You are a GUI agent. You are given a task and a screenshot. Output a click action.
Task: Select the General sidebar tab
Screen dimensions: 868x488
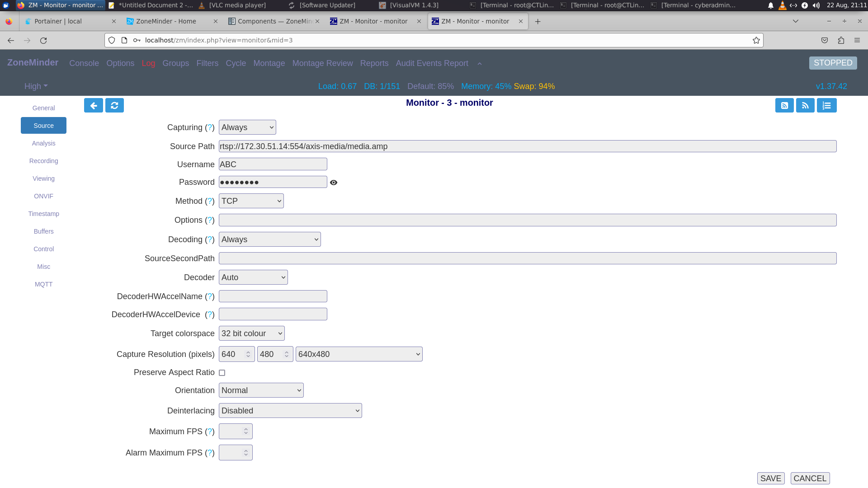click(x=43, y=108)
